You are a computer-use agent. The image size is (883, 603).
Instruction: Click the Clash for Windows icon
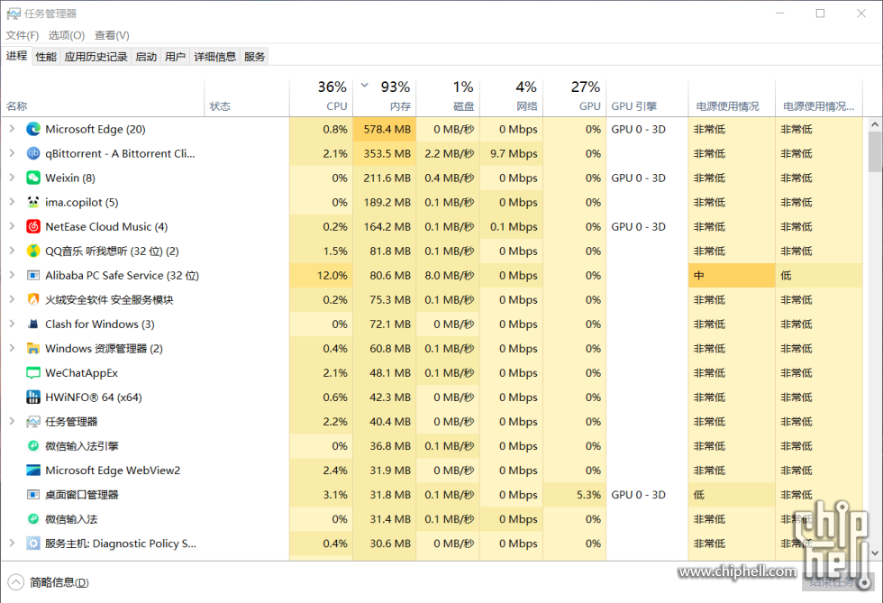pos(33,324)
